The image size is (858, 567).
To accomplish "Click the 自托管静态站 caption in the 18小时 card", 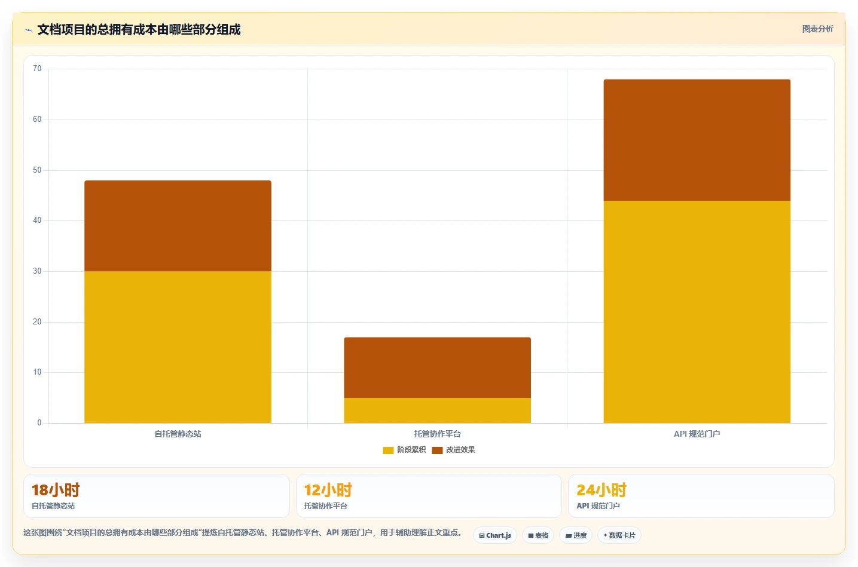I will click(53, 506).
